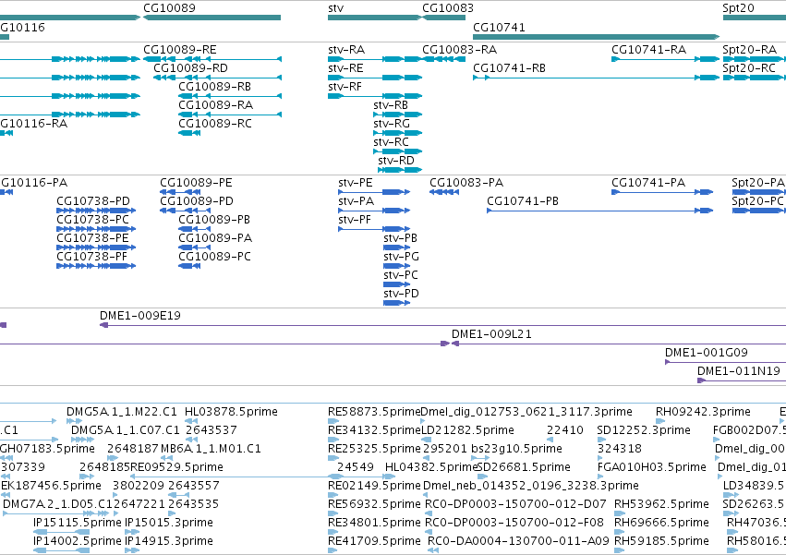Click protein stv-PE
This screenshot has height=555, width=786.
[x=374, y=192]
